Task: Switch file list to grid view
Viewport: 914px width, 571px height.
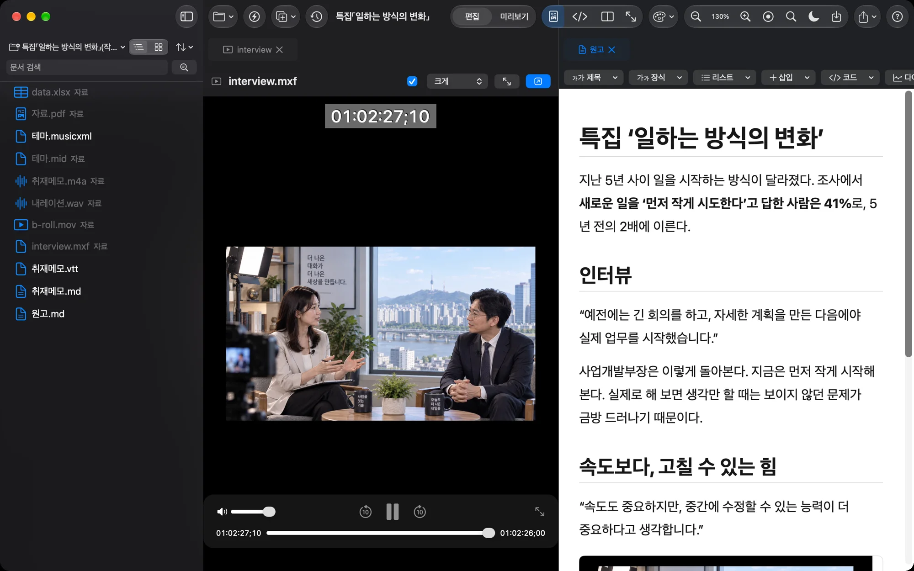Action: pyautogui.click(x=159, y=47)
